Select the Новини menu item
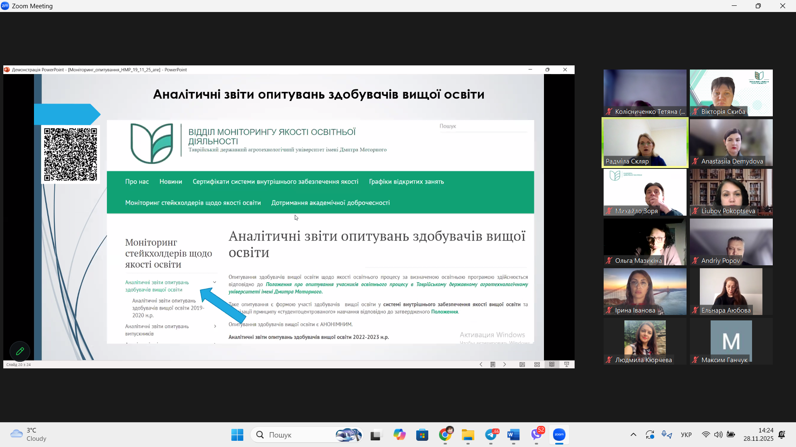Viewport: 796px width, 447px height. (170, 181)
